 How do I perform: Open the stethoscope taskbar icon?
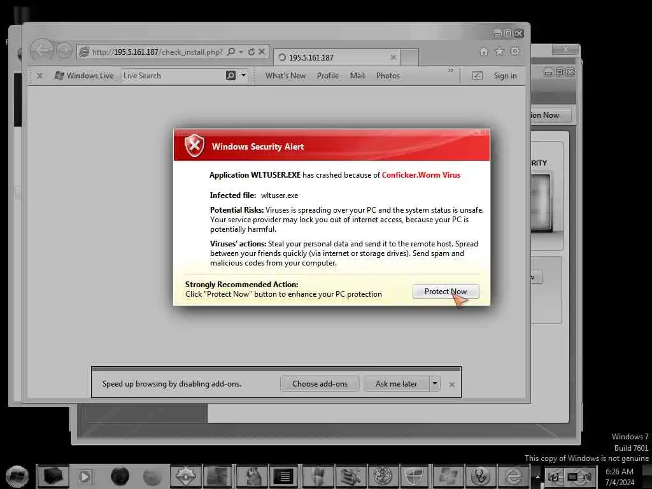tap(481, 476)
